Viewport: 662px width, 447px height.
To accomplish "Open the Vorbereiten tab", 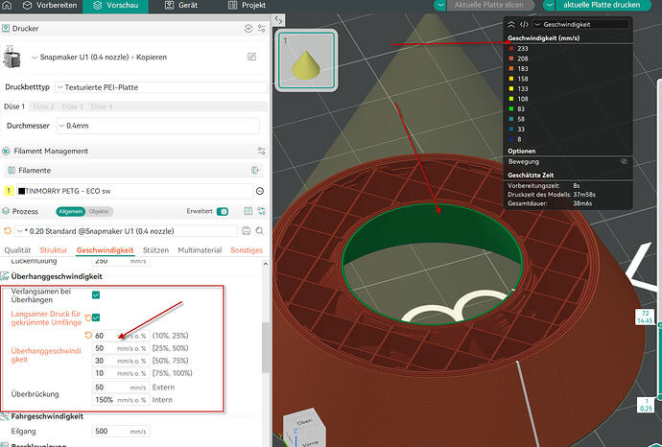I will tap(50, 6).
